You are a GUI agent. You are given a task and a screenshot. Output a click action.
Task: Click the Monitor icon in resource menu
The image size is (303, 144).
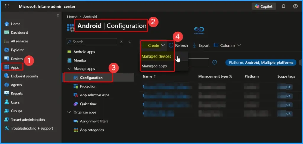(69, 60)
